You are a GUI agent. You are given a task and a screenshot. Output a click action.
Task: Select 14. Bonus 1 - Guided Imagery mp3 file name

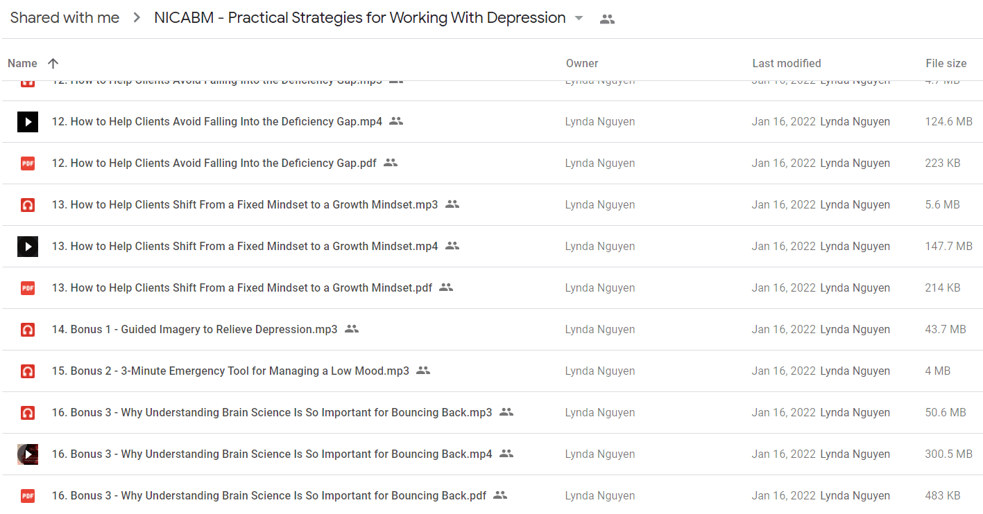pyautogui.click(x=195, y=329)
